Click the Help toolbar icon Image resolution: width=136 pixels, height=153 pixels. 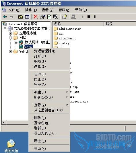pos(65,17)
